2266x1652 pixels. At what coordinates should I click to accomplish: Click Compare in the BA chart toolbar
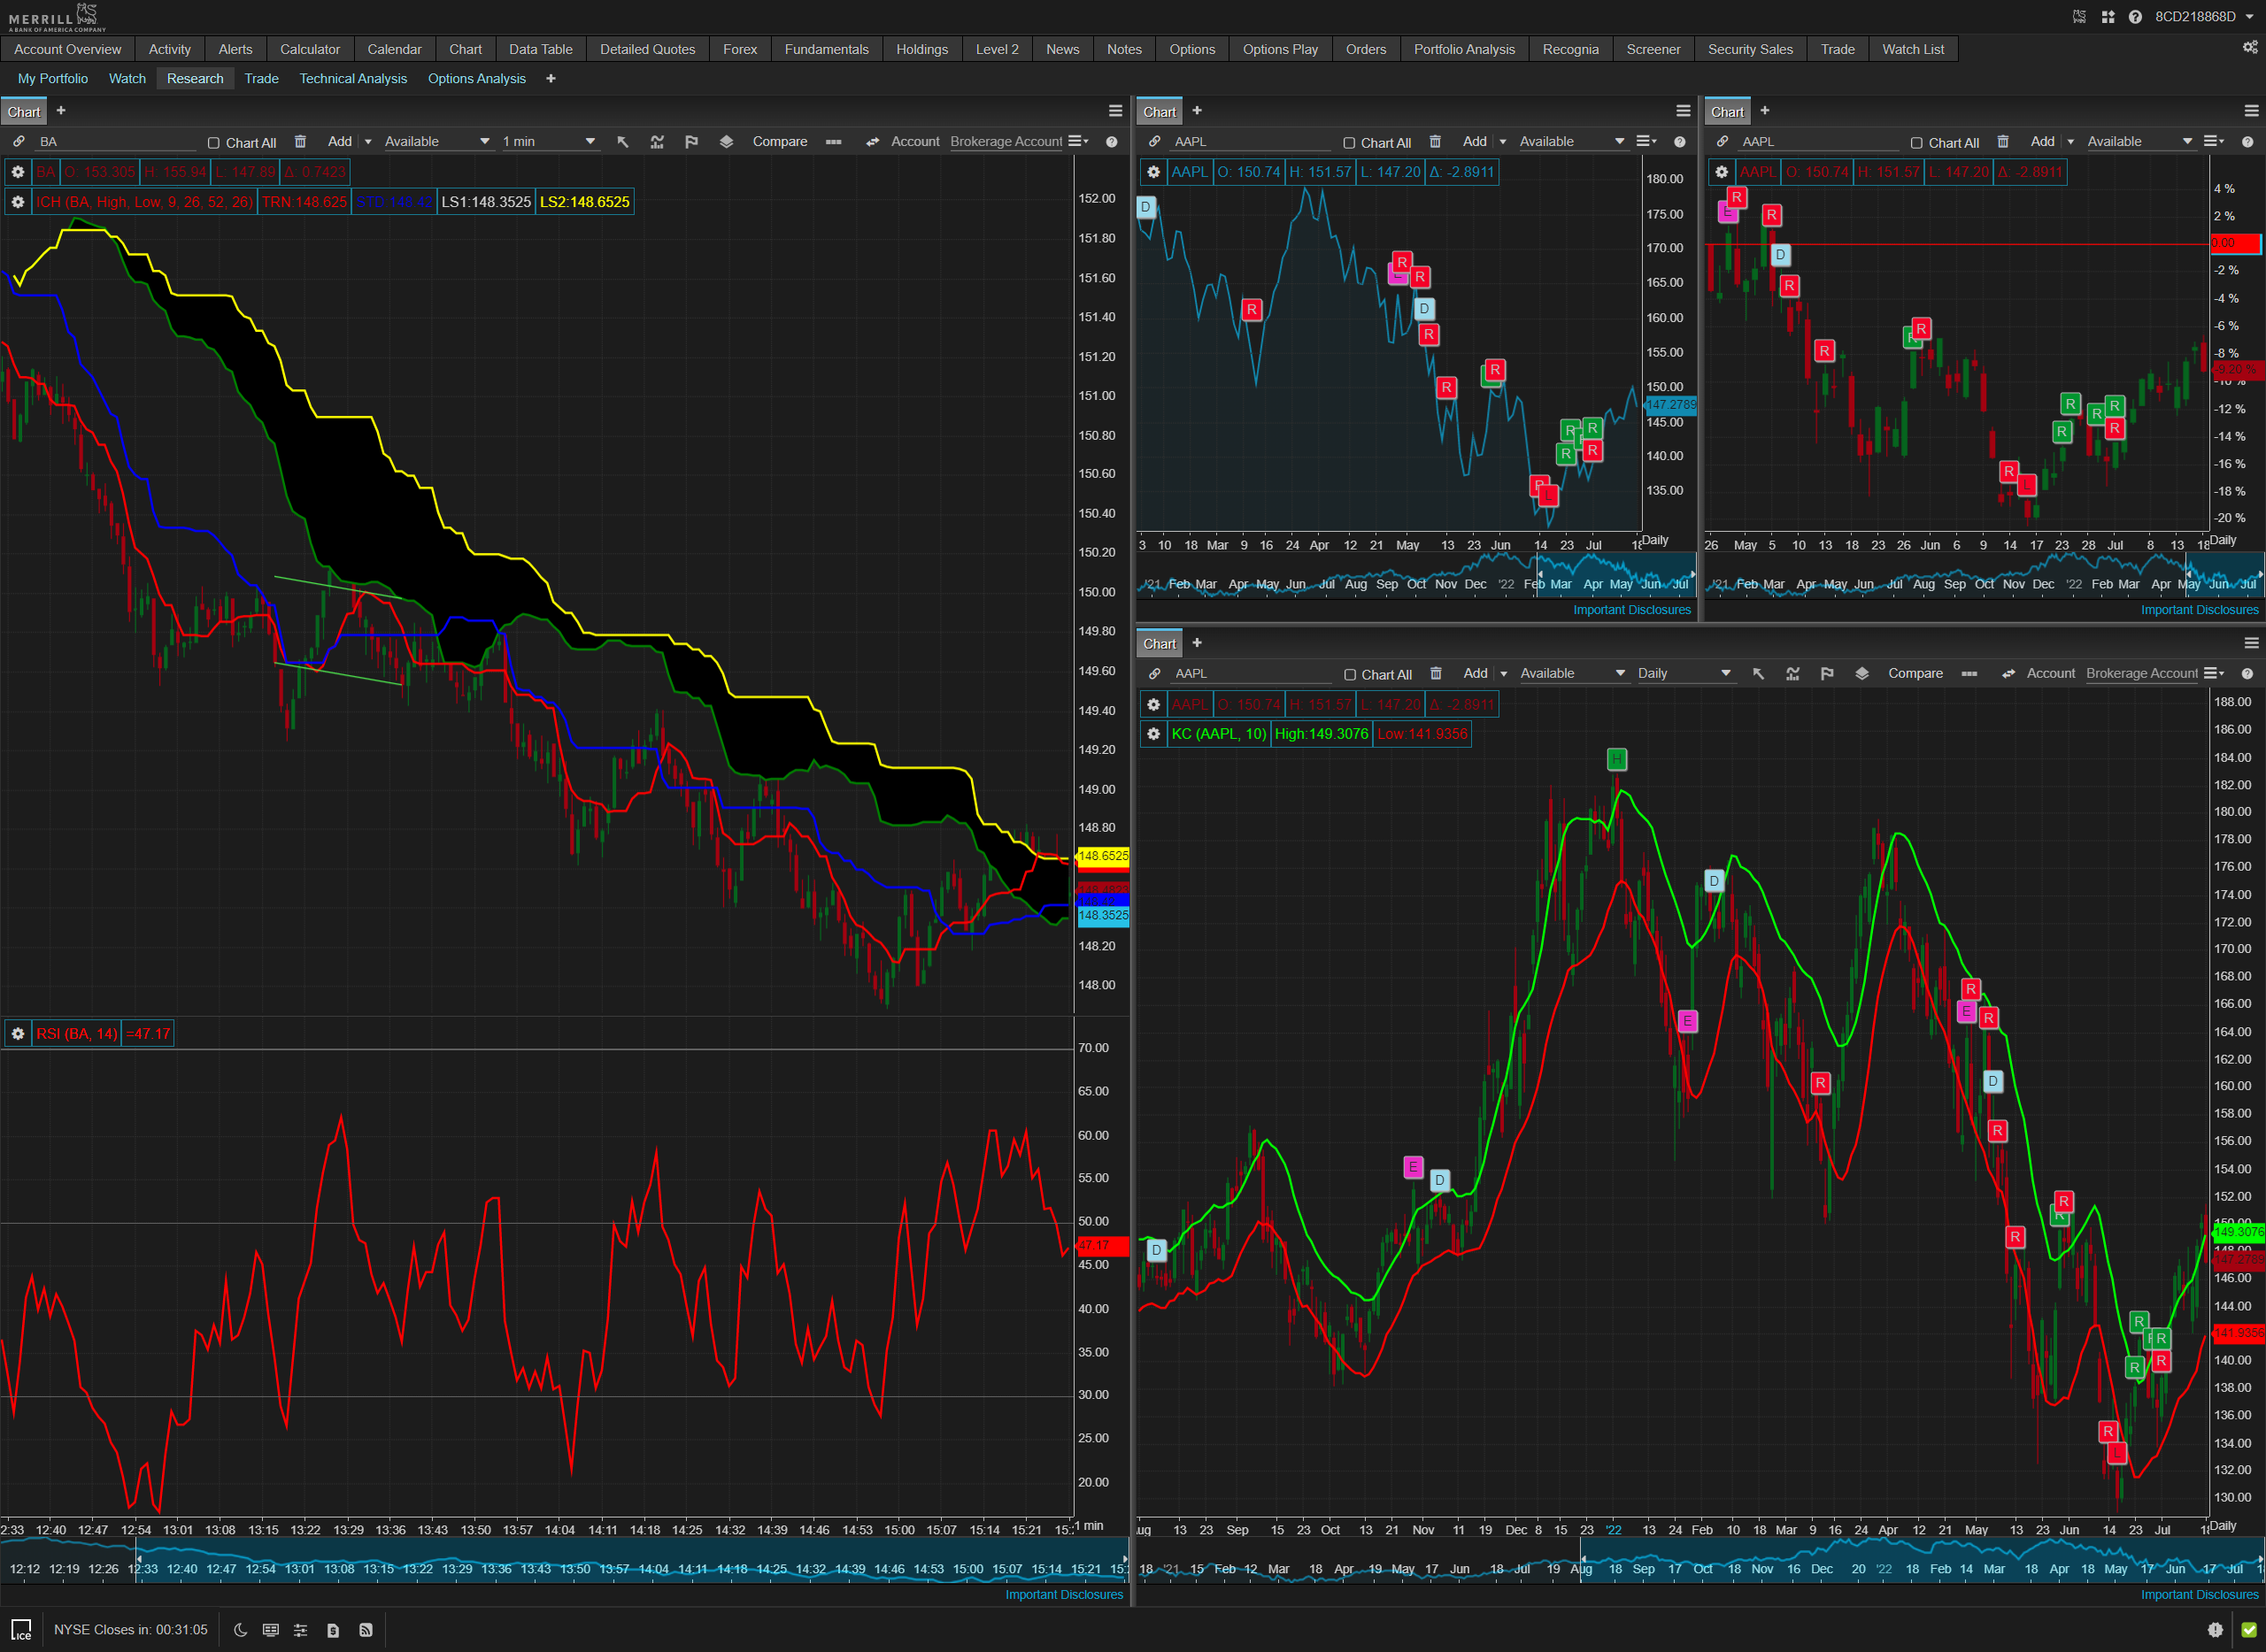point(779,142)
